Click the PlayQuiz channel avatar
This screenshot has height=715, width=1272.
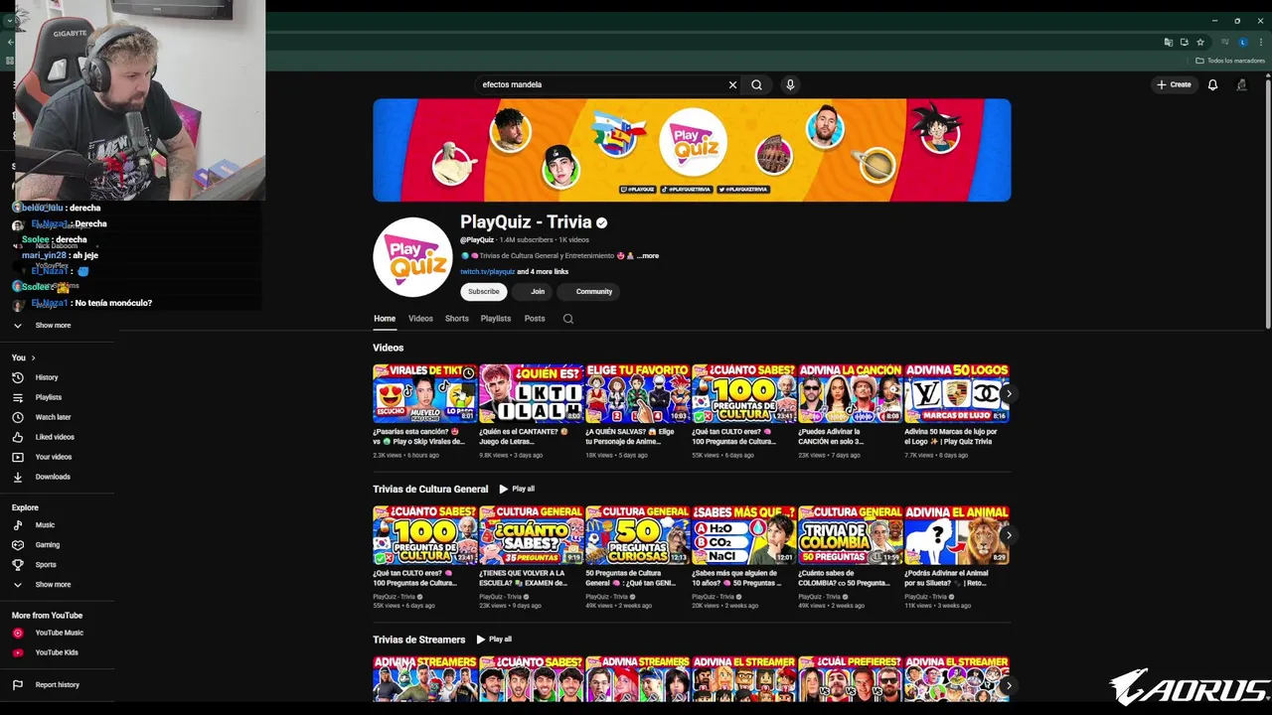(x=412, y=257)
